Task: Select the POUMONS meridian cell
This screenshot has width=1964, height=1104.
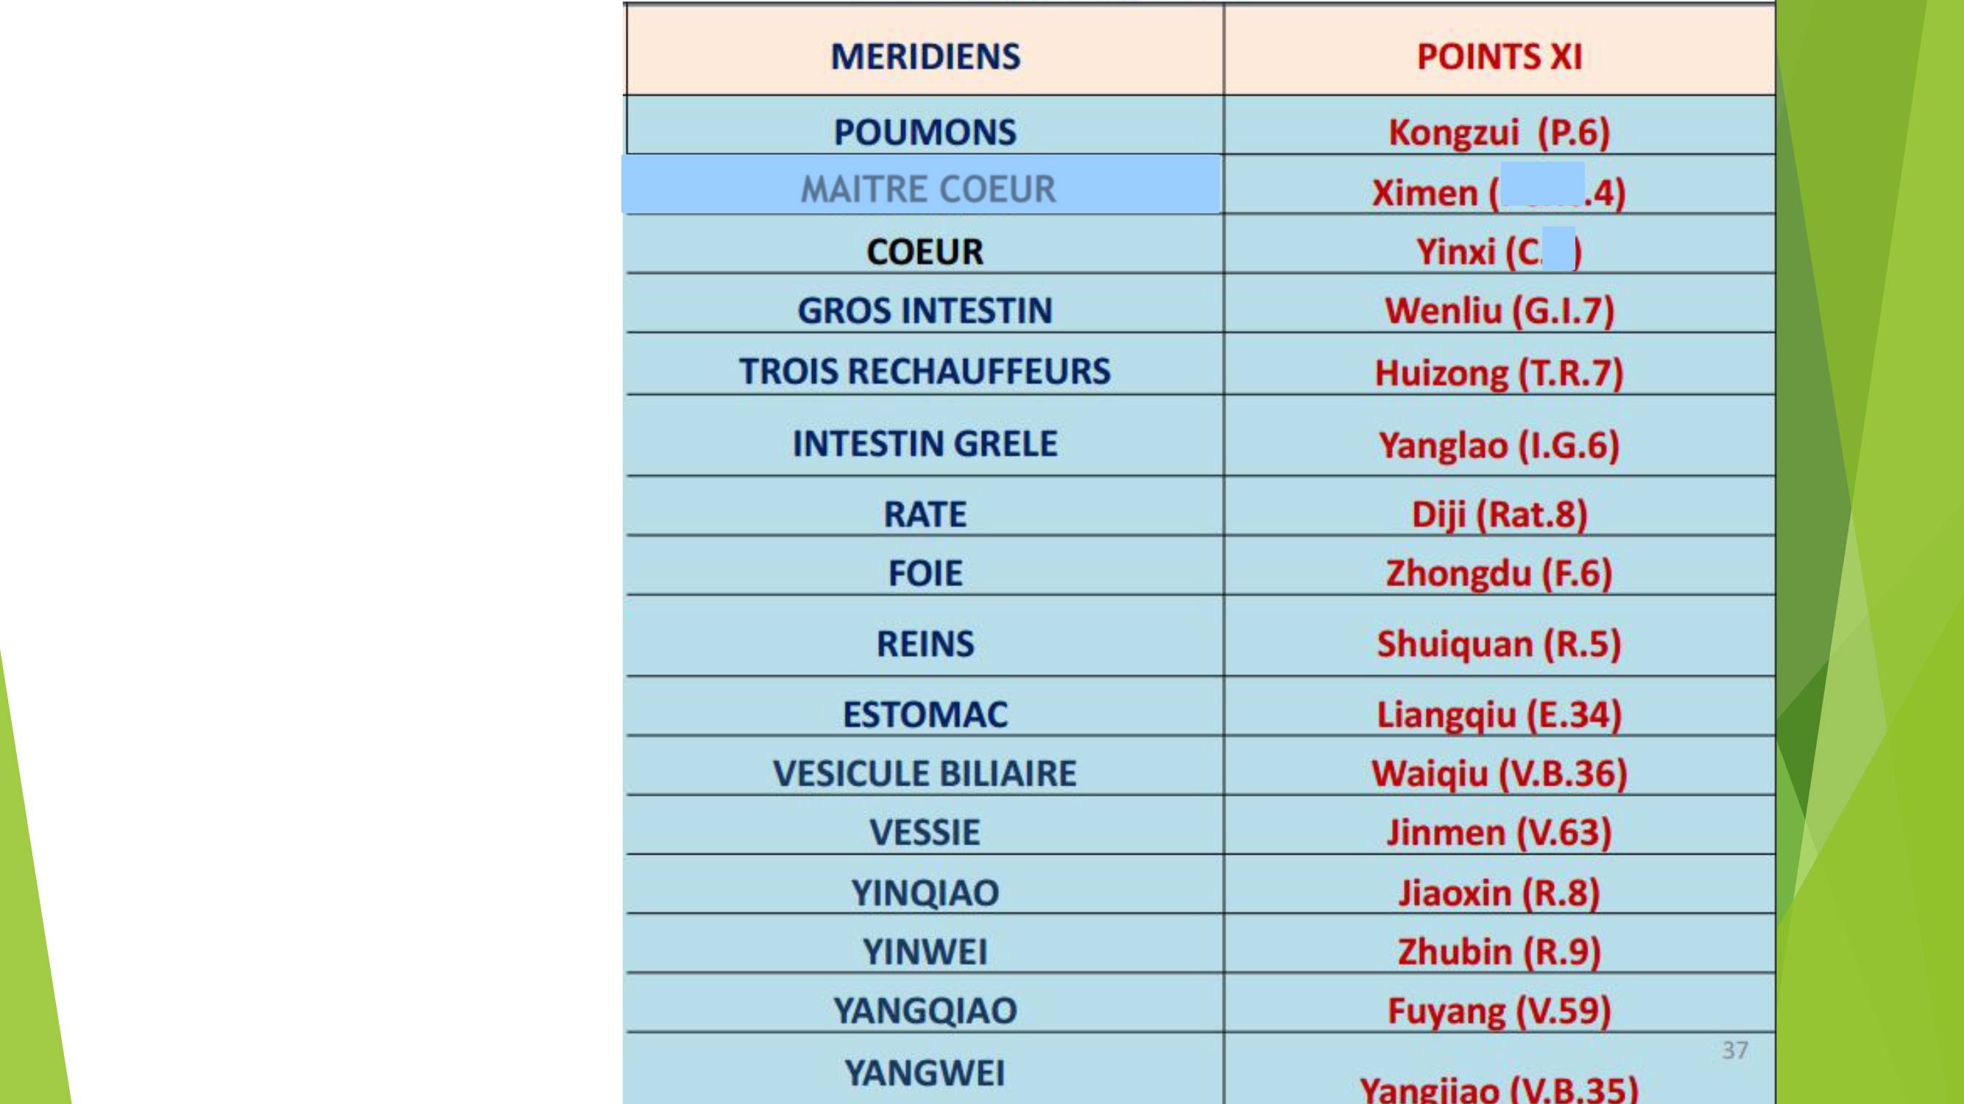Action: point(925,126)
